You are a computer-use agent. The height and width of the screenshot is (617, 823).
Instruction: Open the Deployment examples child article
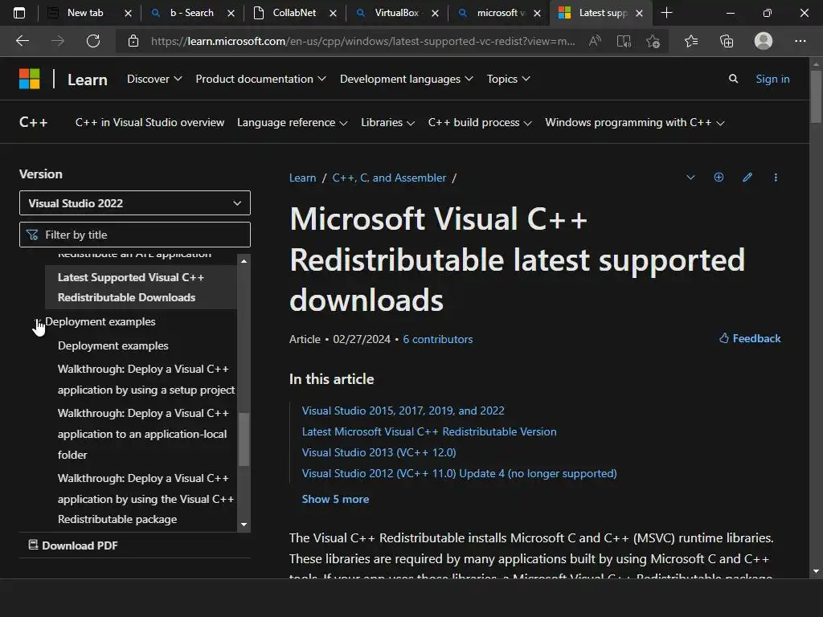[113, 345]
